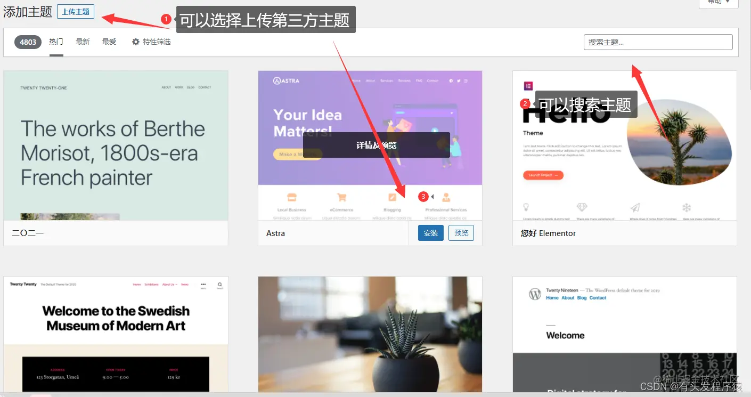Viewport: 751px width, 397px height.
Task: Open the Twenty Nineteen theme thumbnail
Action: pos(625,335)
